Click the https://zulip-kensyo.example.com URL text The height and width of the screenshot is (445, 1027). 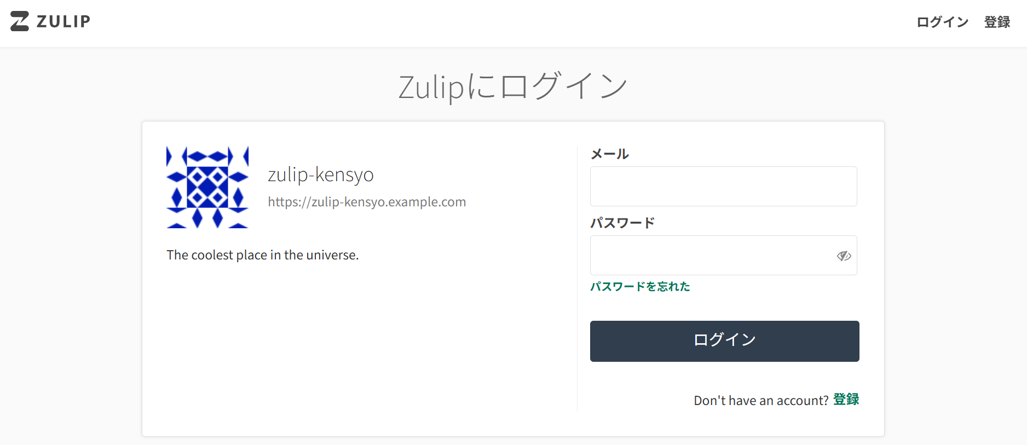click(367, 201)
